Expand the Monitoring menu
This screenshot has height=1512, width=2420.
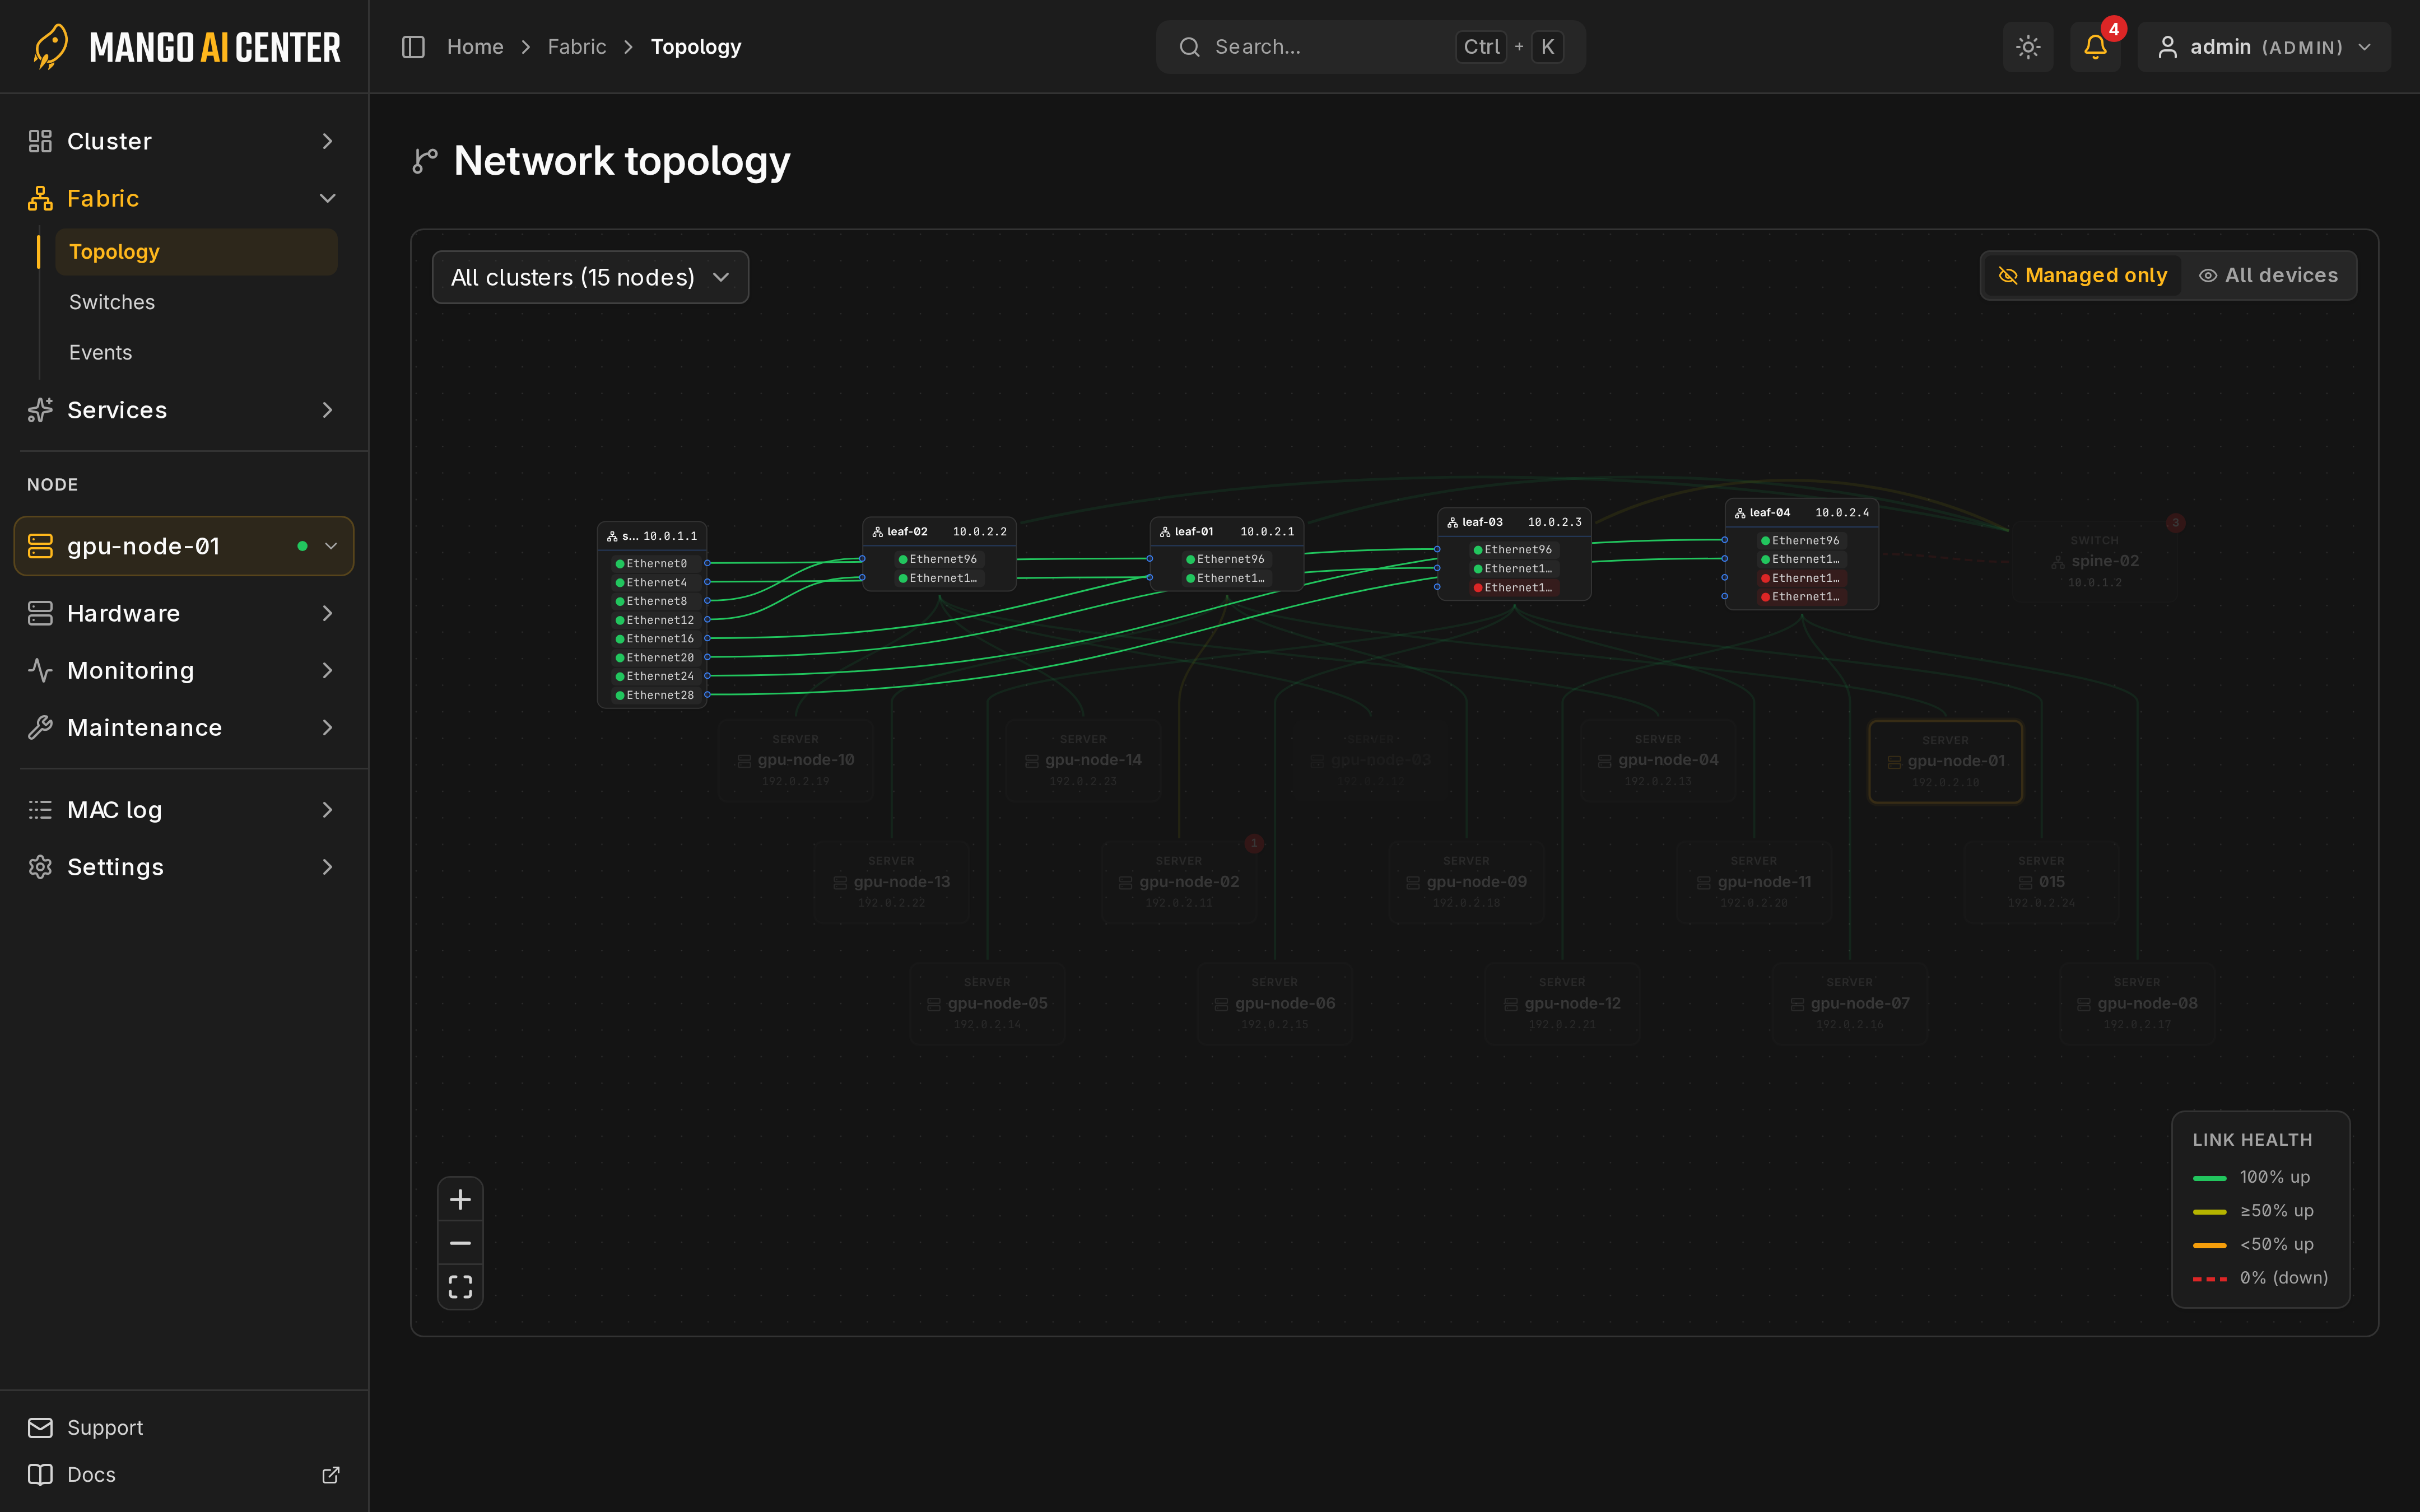point(184,670)
